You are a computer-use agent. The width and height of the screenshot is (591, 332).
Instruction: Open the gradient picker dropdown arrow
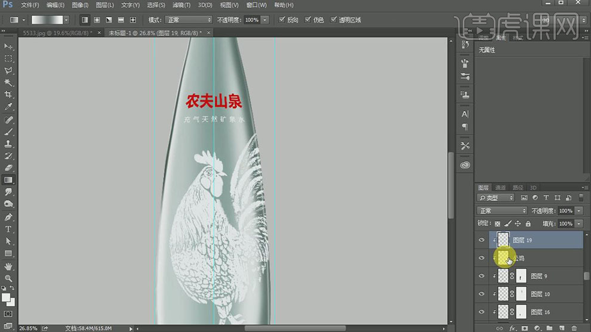click(x=66, y=20)
